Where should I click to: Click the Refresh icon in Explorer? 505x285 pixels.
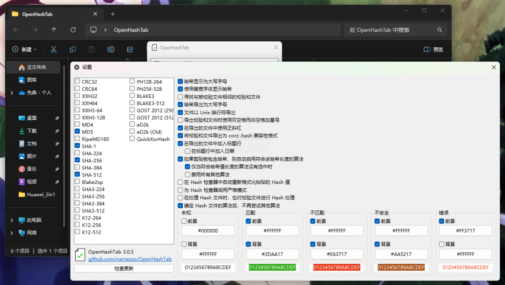(x=73, y=29)
